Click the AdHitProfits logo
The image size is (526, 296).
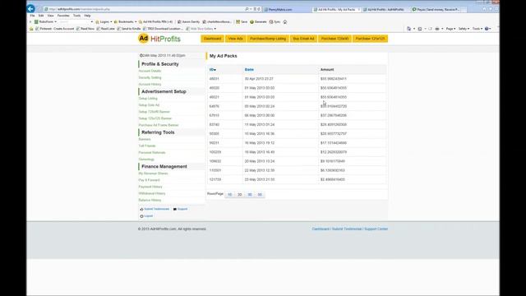pyautogui.click(x=159, y=39)
